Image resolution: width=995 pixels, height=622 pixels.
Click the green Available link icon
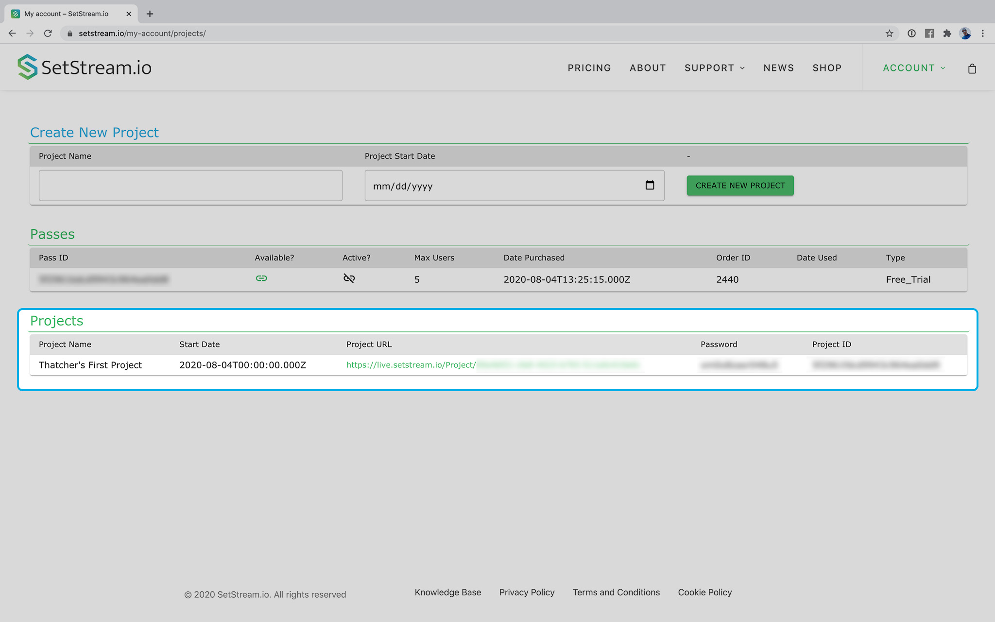261,278
